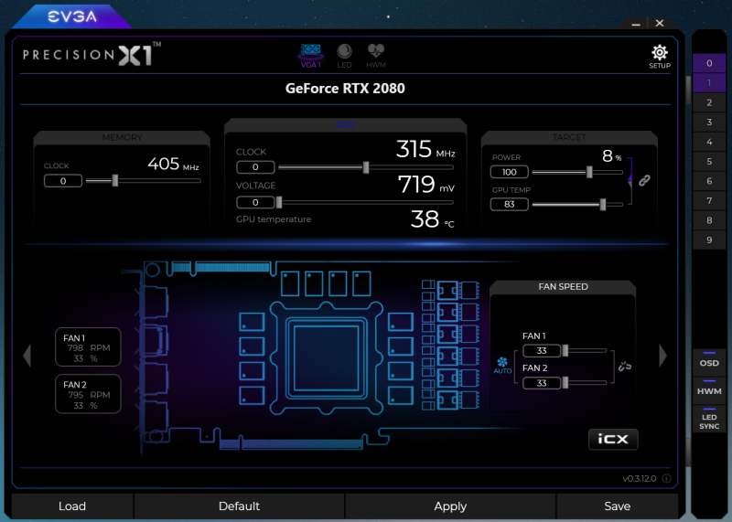The height and width of the screenshot is (522, 732).
Task: Toggle the fan speed link icon
Action: click(x=625, y=367)
